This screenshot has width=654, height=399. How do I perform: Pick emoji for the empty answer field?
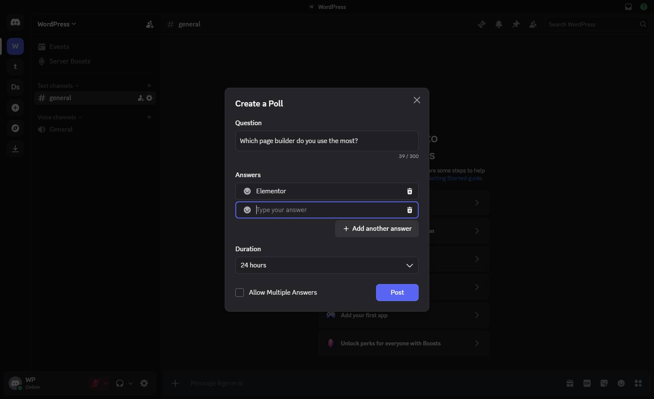tap(247, 210)
